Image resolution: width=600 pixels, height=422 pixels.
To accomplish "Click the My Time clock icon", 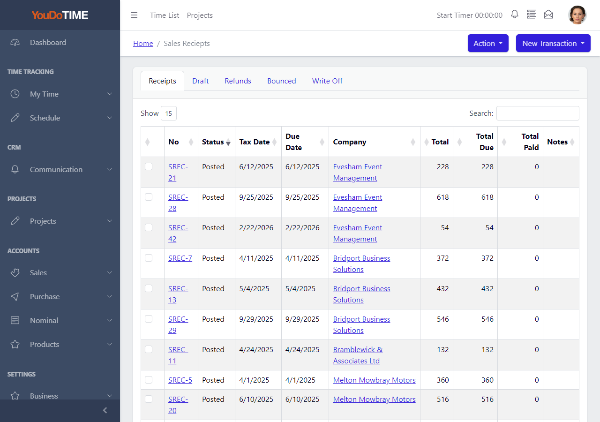I will coord(15,94).
